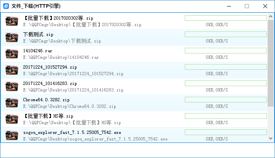
Task: Click the icon beside 【批量下载】HS等.zip
Action: pos(12,119)
